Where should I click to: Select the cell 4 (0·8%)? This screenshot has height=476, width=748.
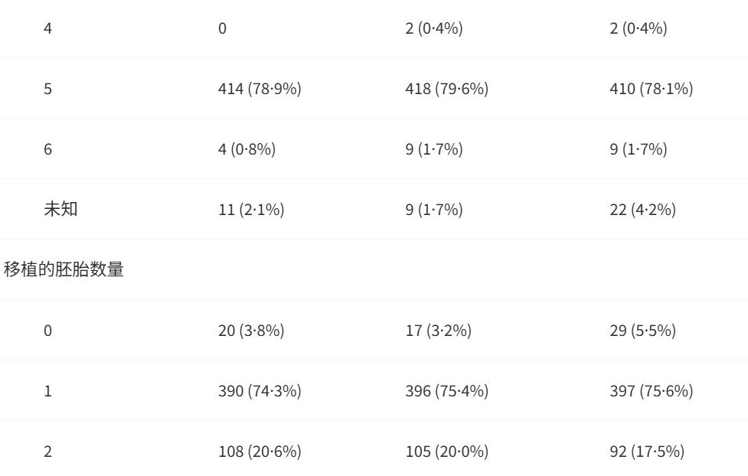247,149
